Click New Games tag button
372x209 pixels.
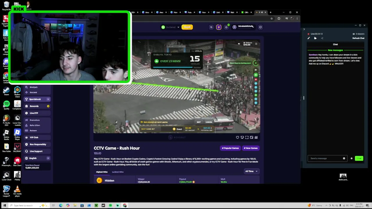(251, 148)
